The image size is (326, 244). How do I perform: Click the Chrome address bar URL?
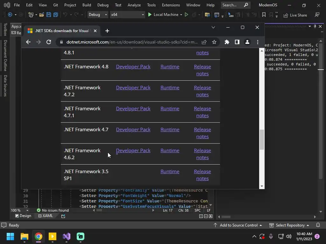[x=132, y=42]
